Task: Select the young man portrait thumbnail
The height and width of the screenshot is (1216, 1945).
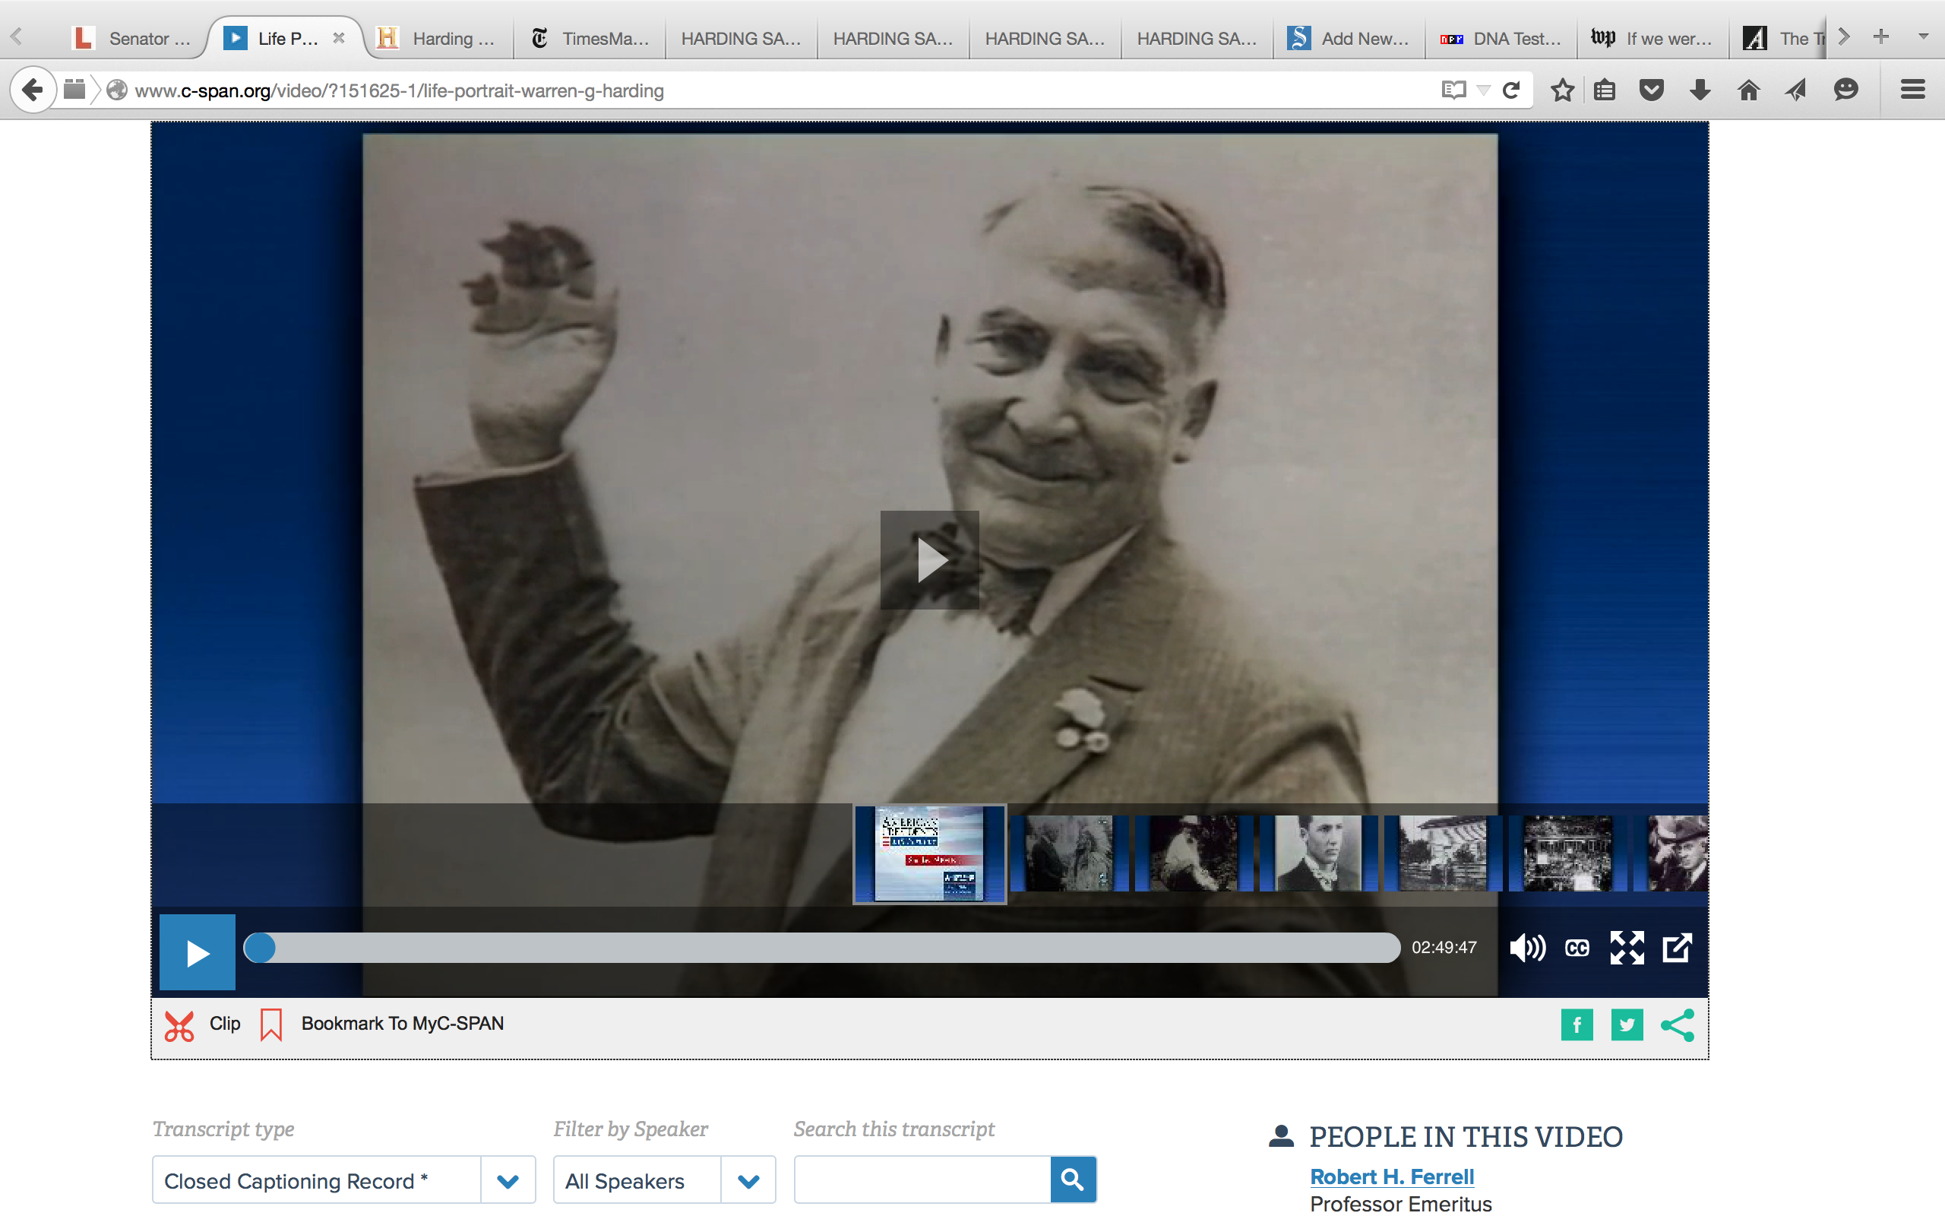Action: [x=1318, y=853]
